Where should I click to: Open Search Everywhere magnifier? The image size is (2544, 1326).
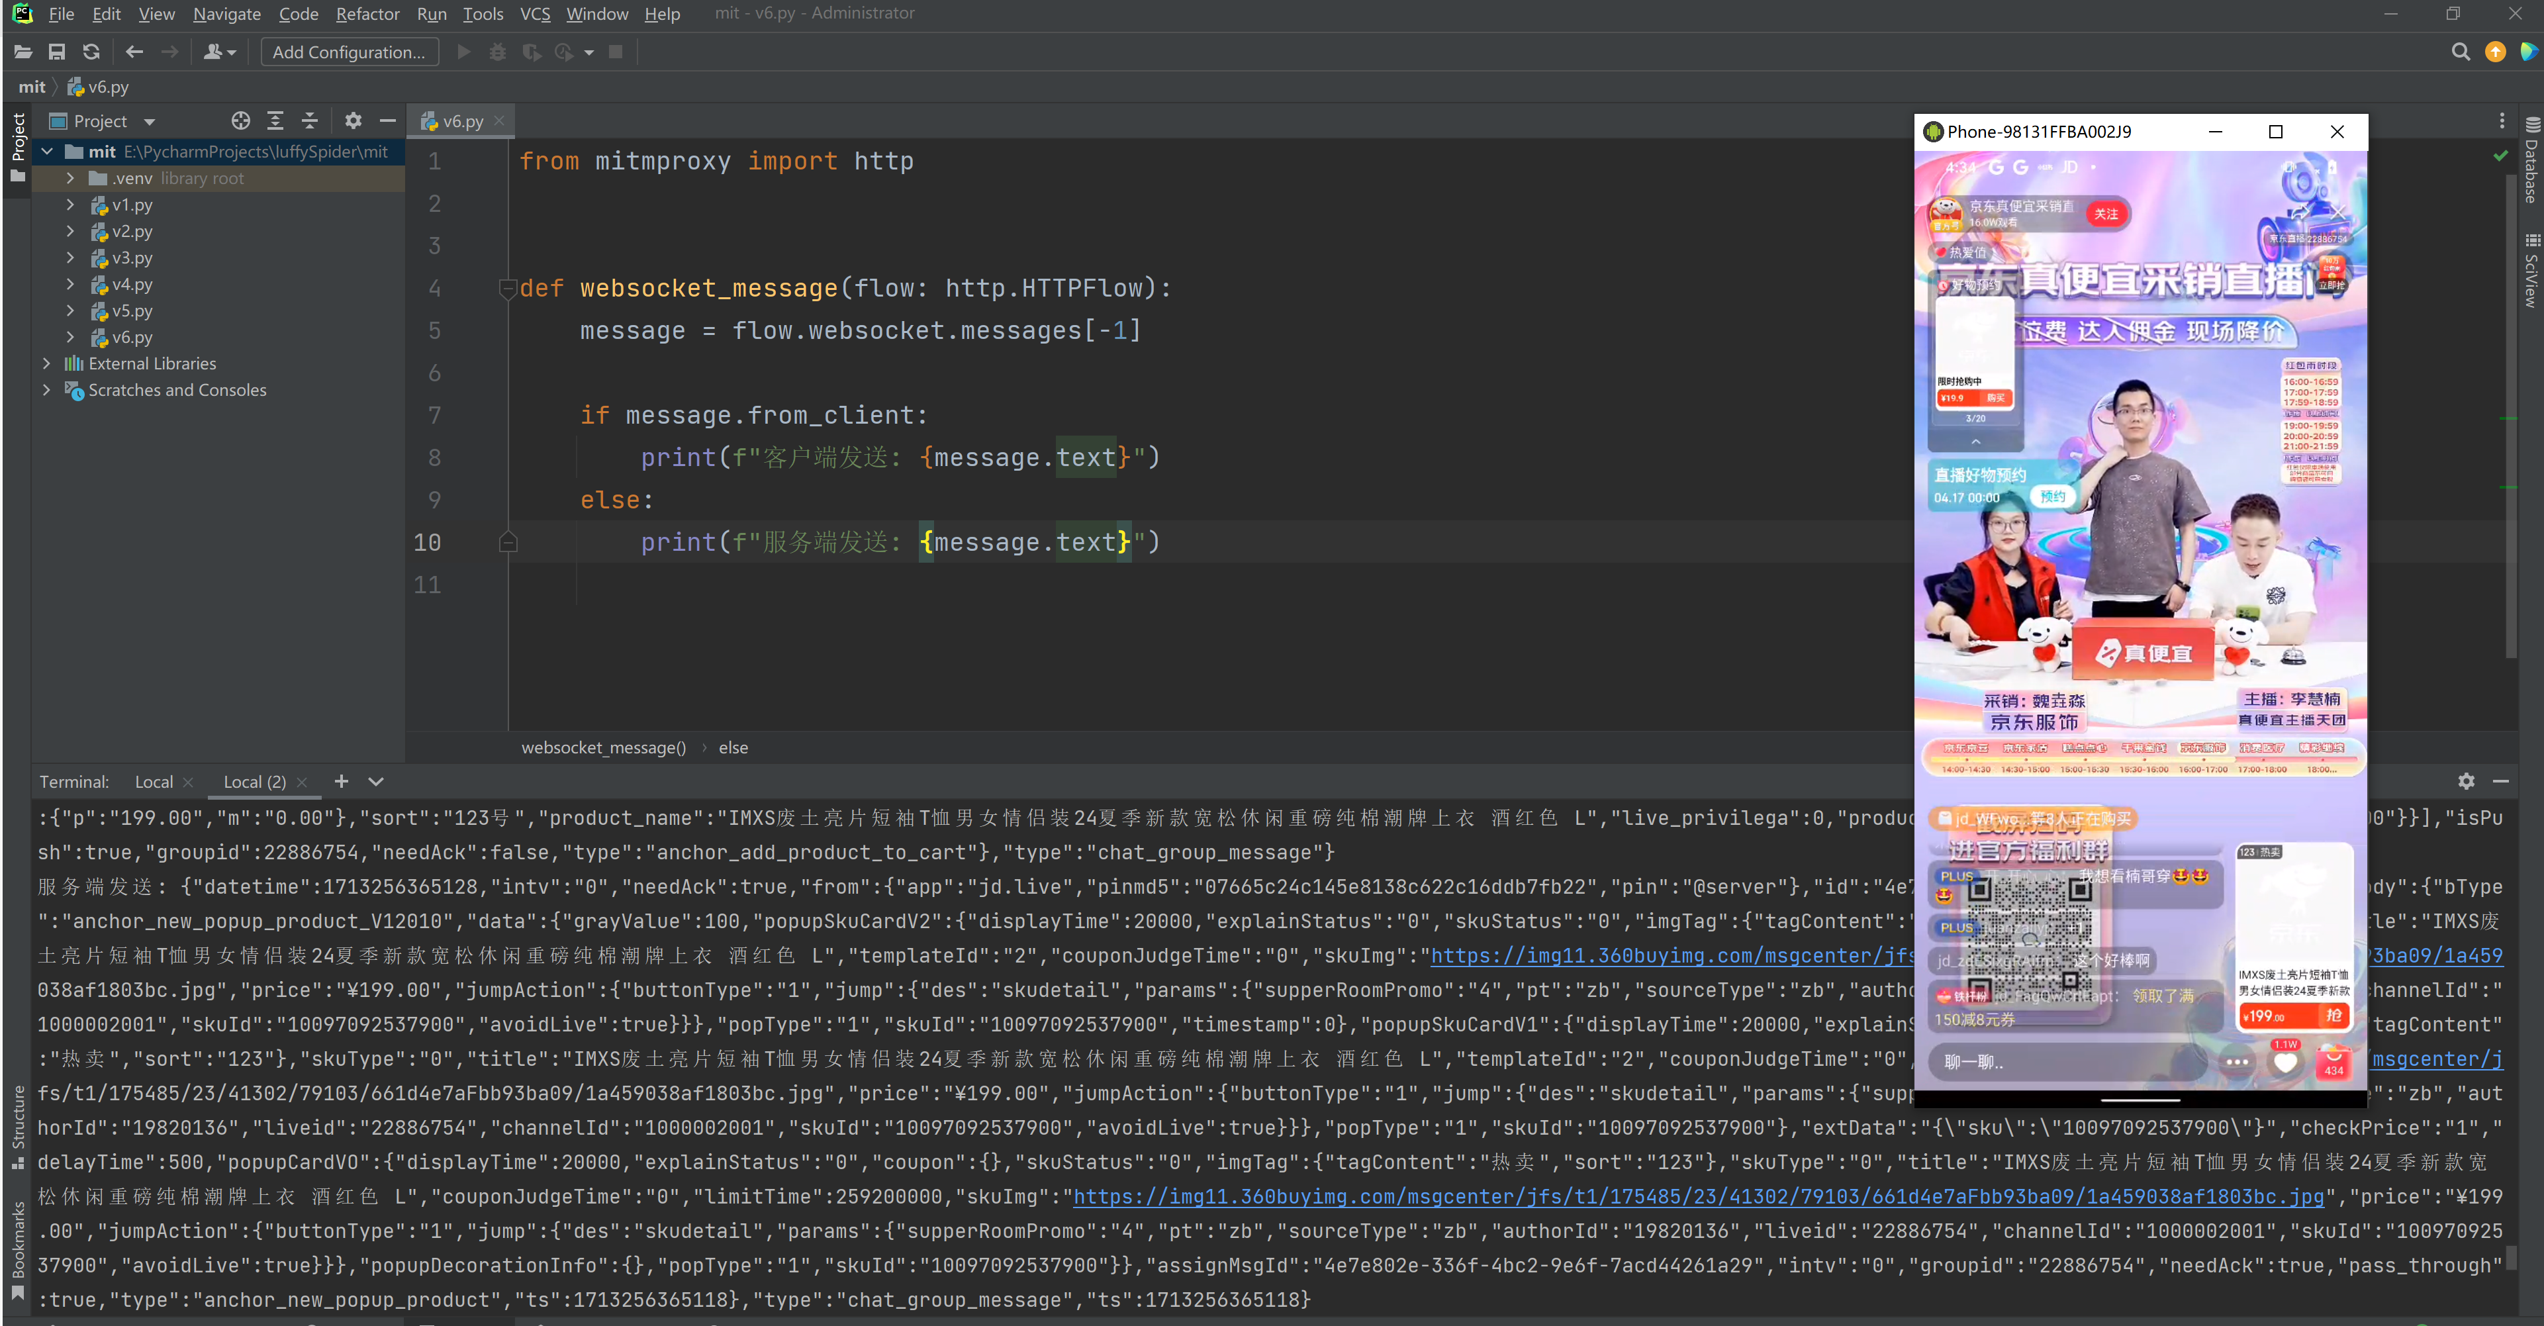(2460, 52)
